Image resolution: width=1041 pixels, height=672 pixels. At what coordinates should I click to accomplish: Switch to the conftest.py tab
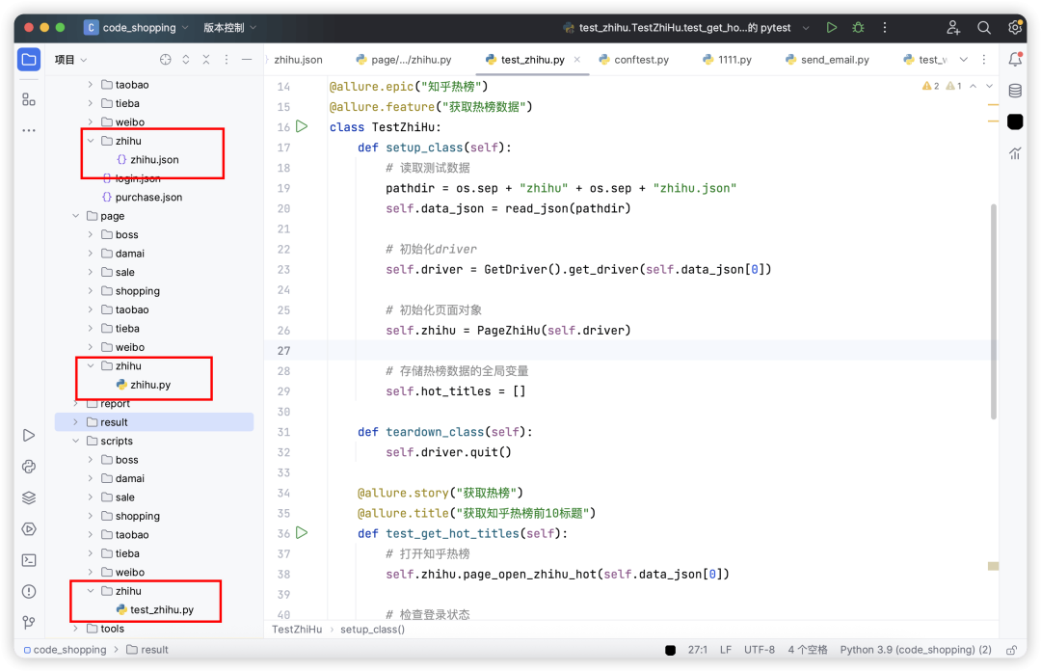[x=634, y=60]
